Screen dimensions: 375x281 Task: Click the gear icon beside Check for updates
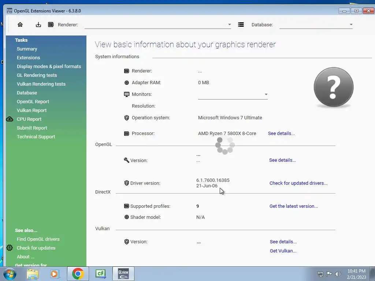pos(10,248)
